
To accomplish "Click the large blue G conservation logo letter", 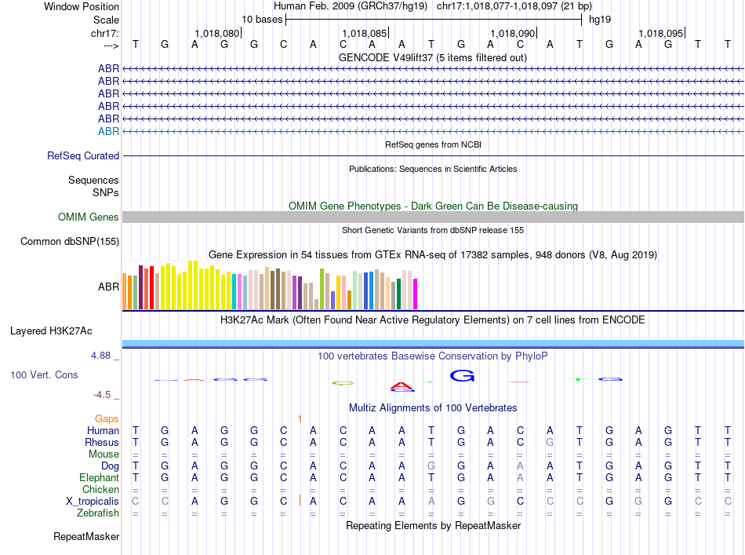I will [462, 376].
